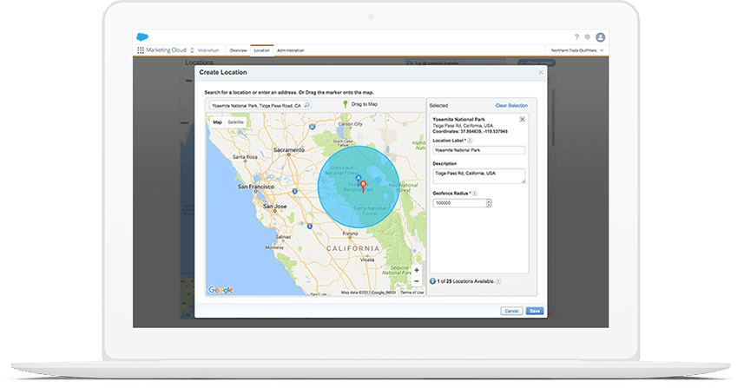Click the blue info icon near locations count
Viewport: 744px width, 388px height.
pos(432,281)
